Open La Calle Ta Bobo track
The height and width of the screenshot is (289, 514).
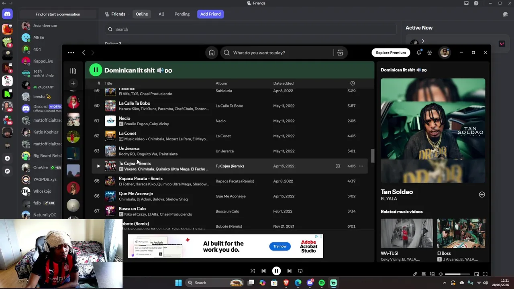tap(135, 103)
